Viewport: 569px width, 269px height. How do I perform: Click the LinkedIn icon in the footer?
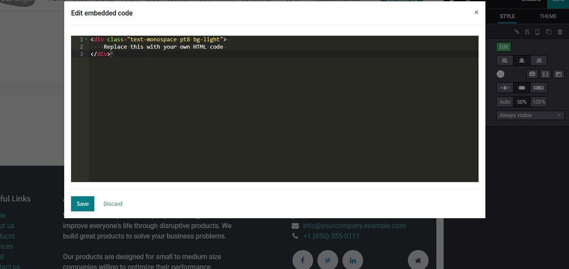[x=353, y=260]
